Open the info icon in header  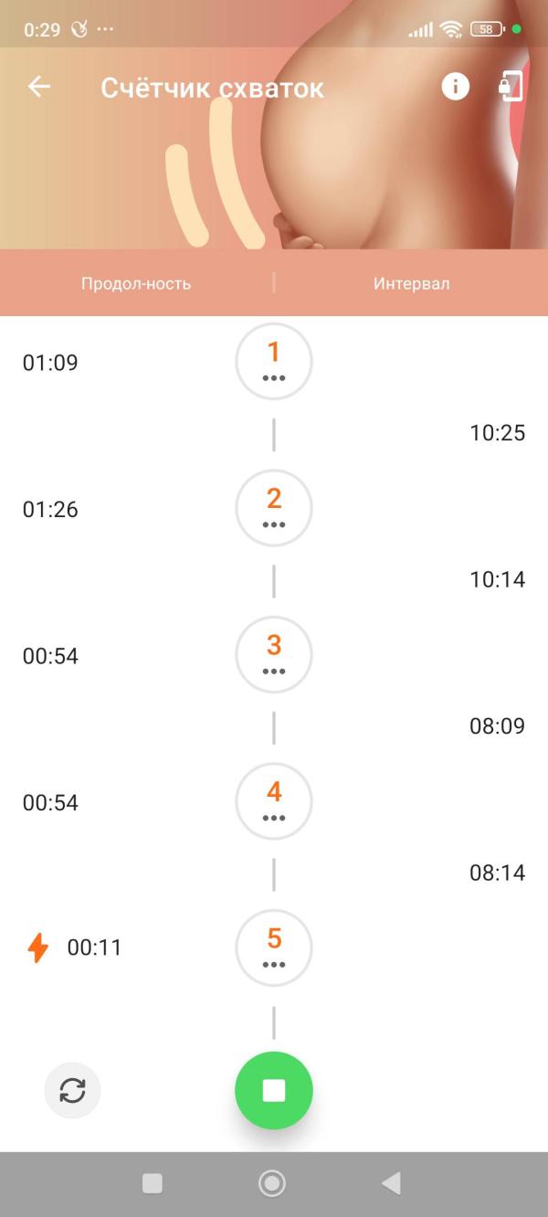[x=455, y=87]
